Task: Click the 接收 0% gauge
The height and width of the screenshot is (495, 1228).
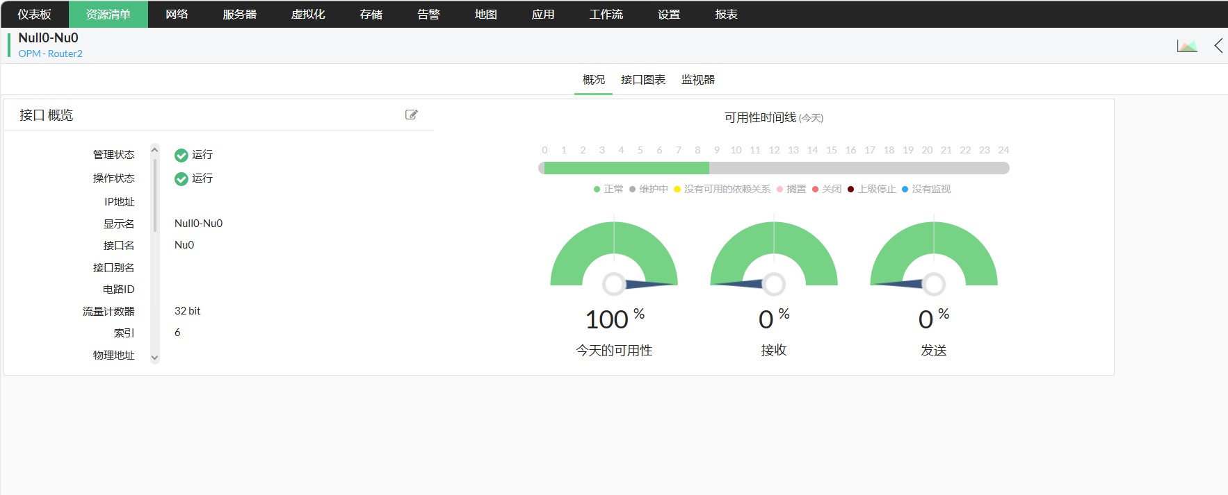Action: pos(774,254)
